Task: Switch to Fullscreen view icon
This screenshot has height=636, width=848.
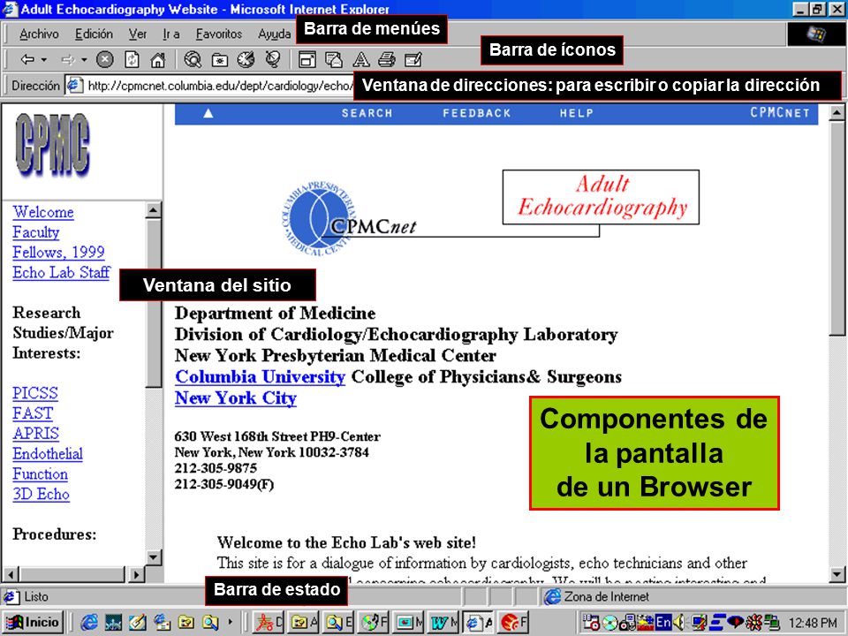Action: click(x=307, y=59)
